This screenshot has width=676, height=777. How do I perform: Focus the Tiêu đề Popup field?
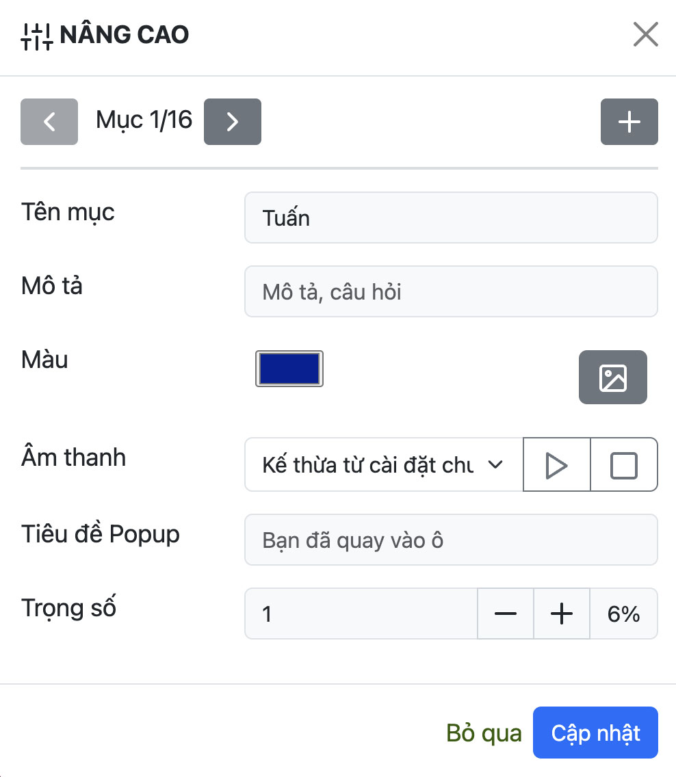click(x=450, y=540)
